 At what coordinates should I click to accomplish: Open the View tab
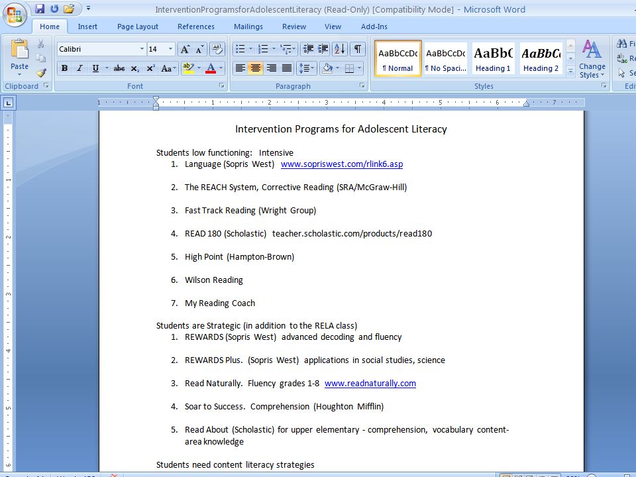click(x=333, y=26)
